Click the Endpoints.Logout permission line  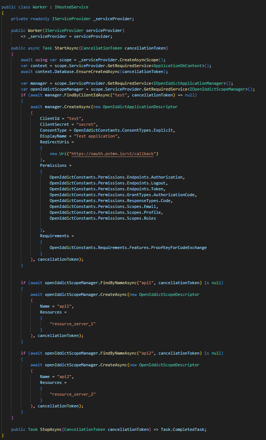(108, 183)
